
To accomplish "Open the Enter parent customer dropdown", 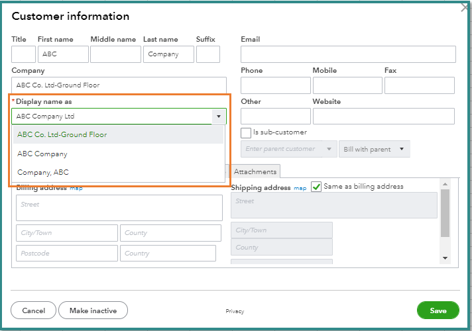I will [288, 149].
